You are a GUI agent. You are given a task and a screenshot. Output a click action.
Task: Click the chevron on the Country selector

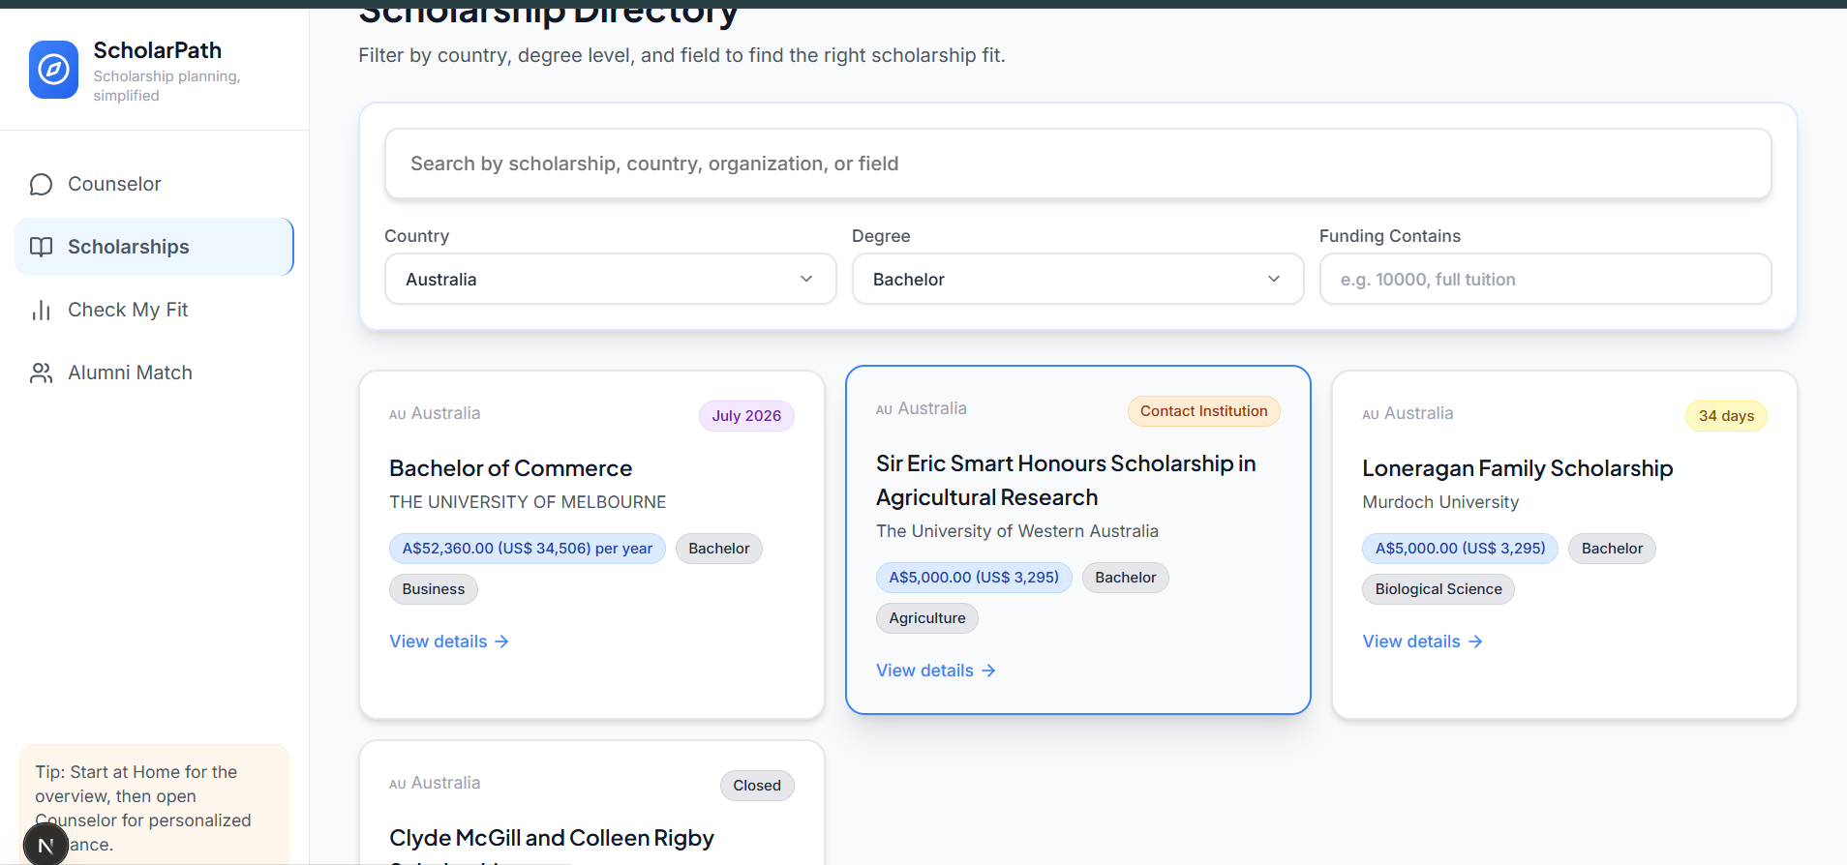coord(805,279)
